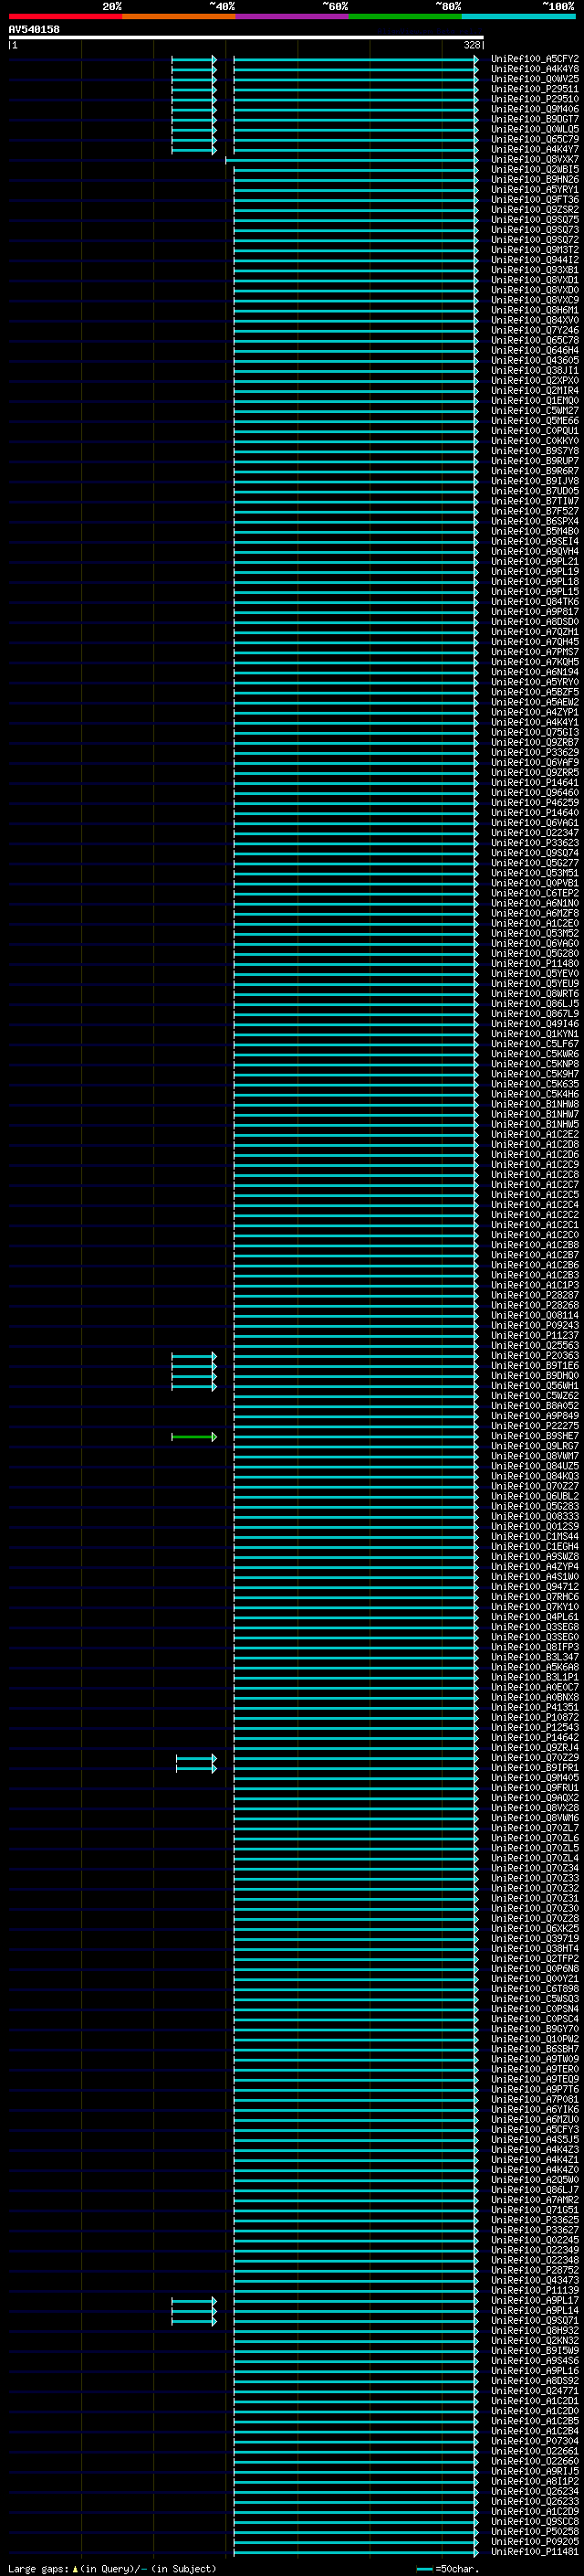Viewport: 584px width, 2576px height.
Task: Click the red 20% identity legend bar
Action: pyautogui.click(x=66, y=16)
